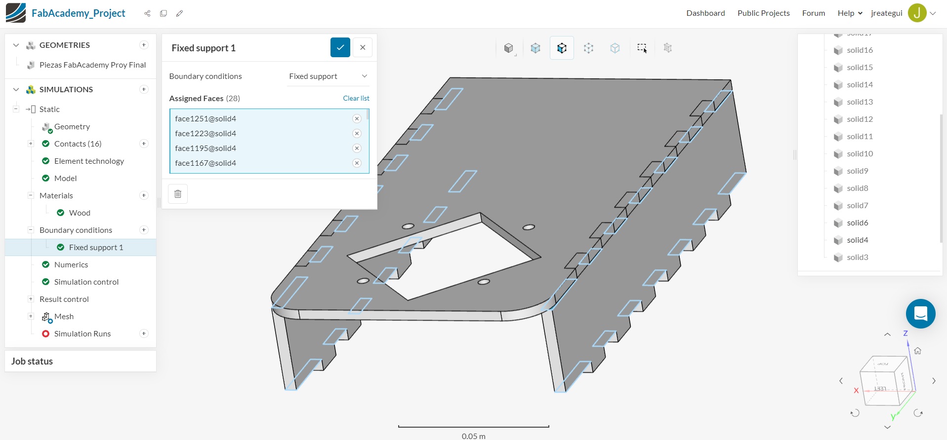Open the Dashboard page
This screenshot has height=440, width=947.
pyautogui.click(x=705, y=13)
